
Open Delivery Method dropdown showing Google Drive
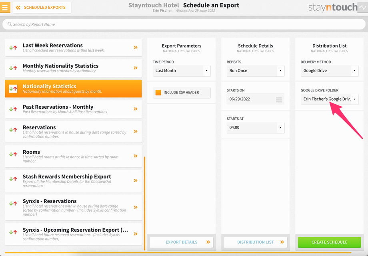329,71
